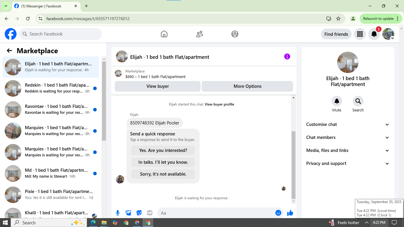Viewport: 404px width, 227px height.
Task: Click the taskbar clock showing 4:22 PM
Action: coord(379,223)
